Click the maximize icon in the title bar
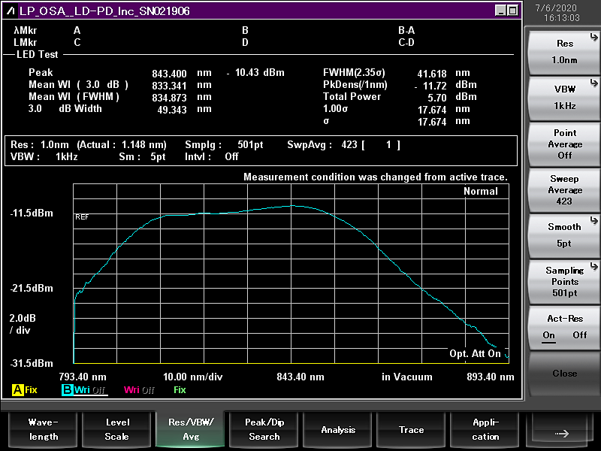The height and width of the screenshot is (451, 601). coord(512,11)
